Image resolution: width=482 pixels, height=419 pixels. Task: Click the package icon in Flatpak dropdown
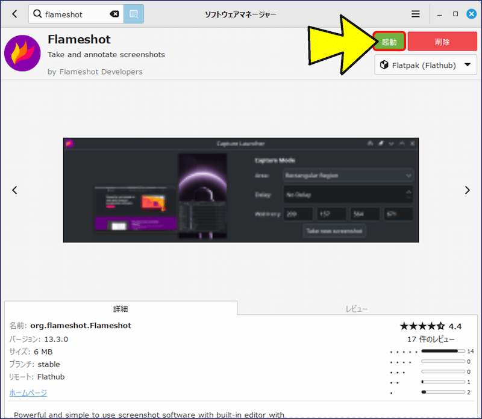pos(384,65)
